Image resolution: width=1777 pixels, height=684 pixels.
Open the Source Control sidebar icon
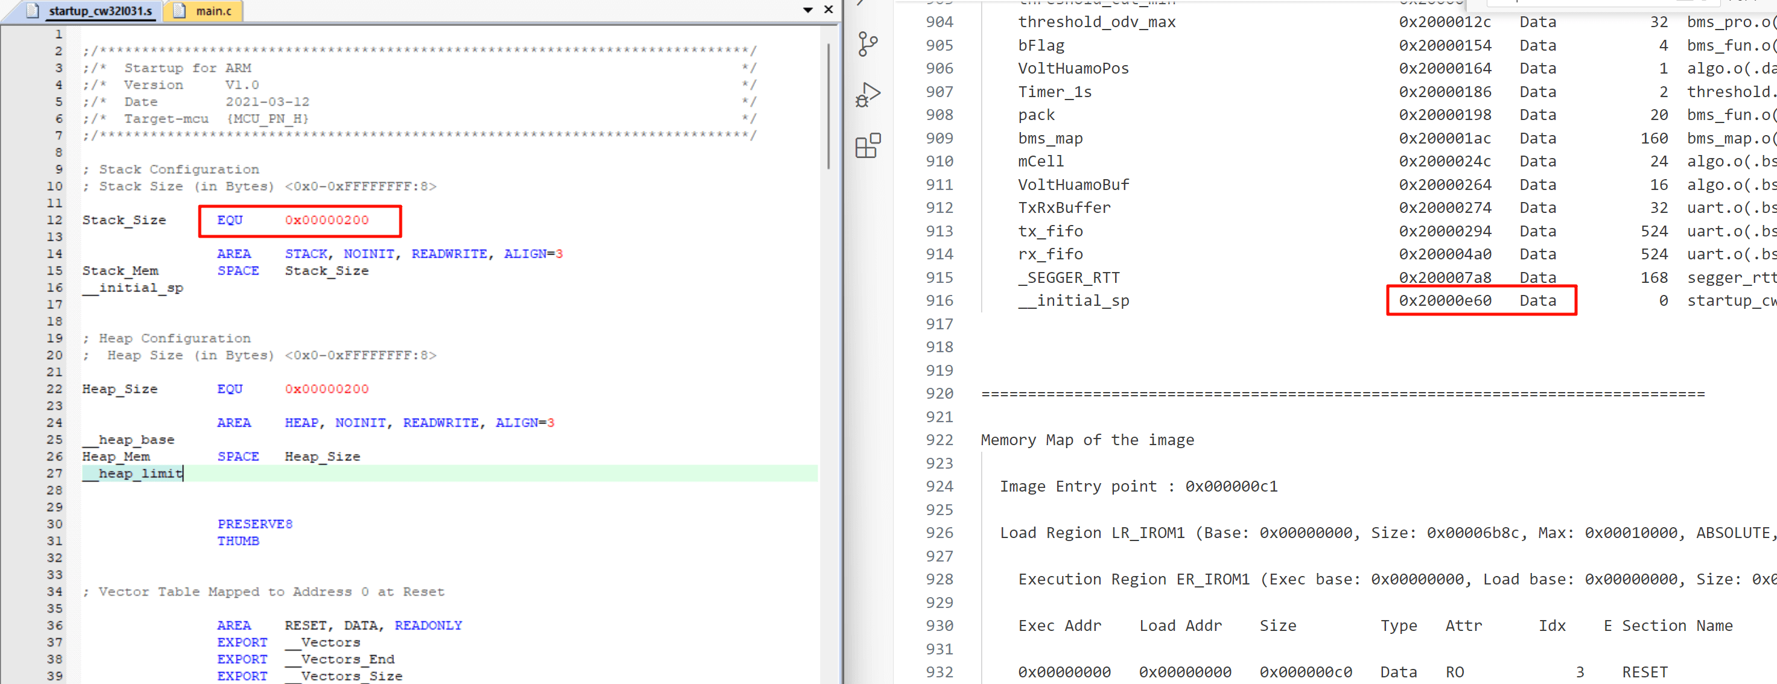868,44
